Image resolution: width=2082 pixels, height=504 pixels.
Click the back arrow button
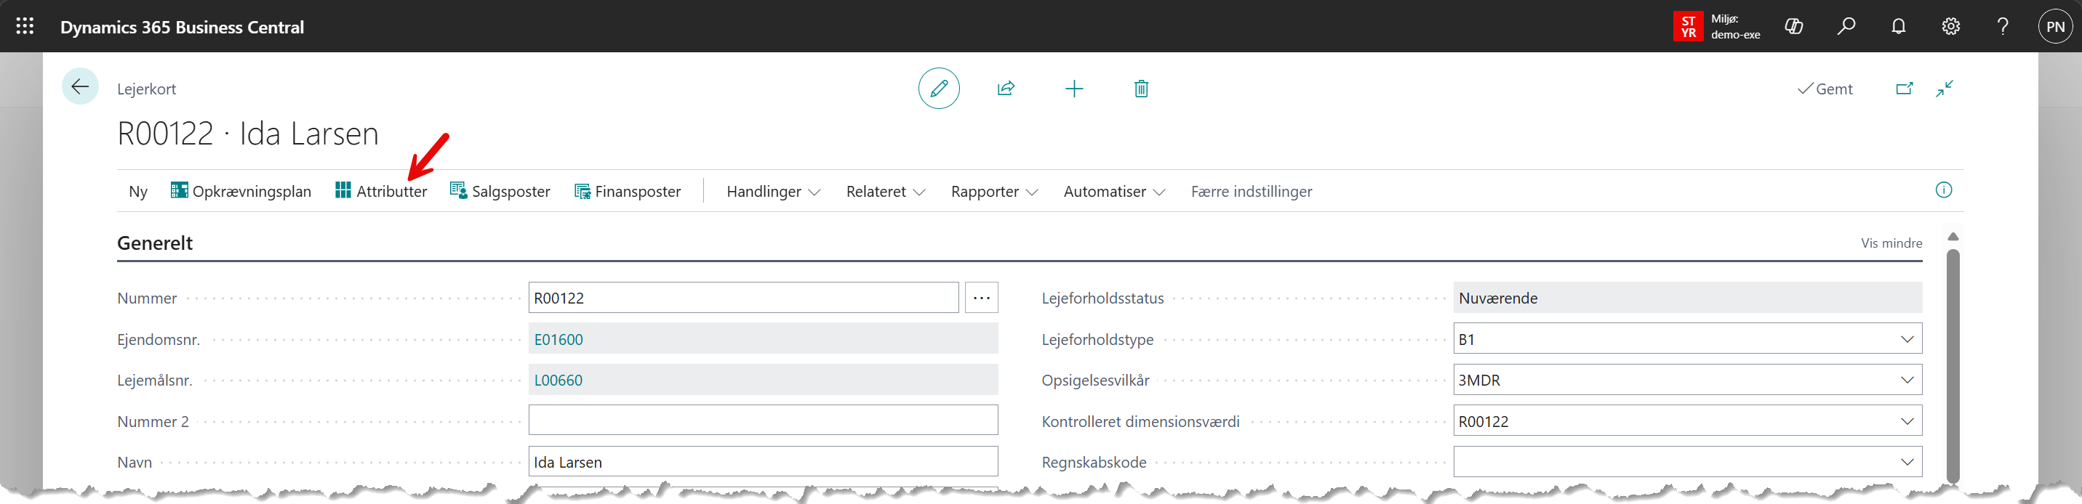pyautogui.click(x=80, y=87)
